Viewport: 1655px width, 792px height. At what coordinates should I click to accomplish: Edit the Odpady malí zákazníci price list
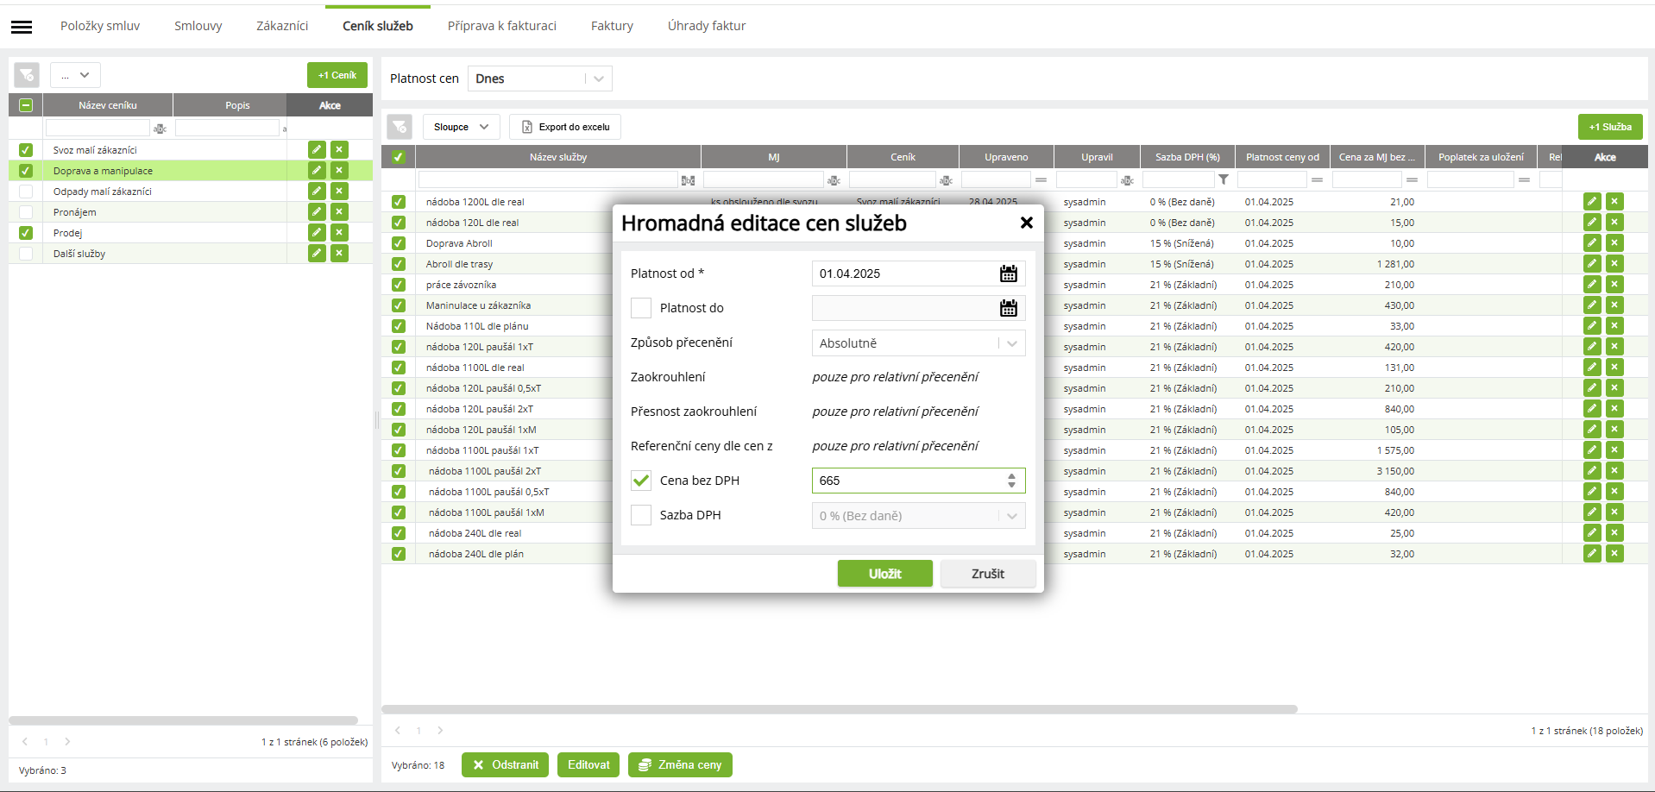tap(318, 191)
